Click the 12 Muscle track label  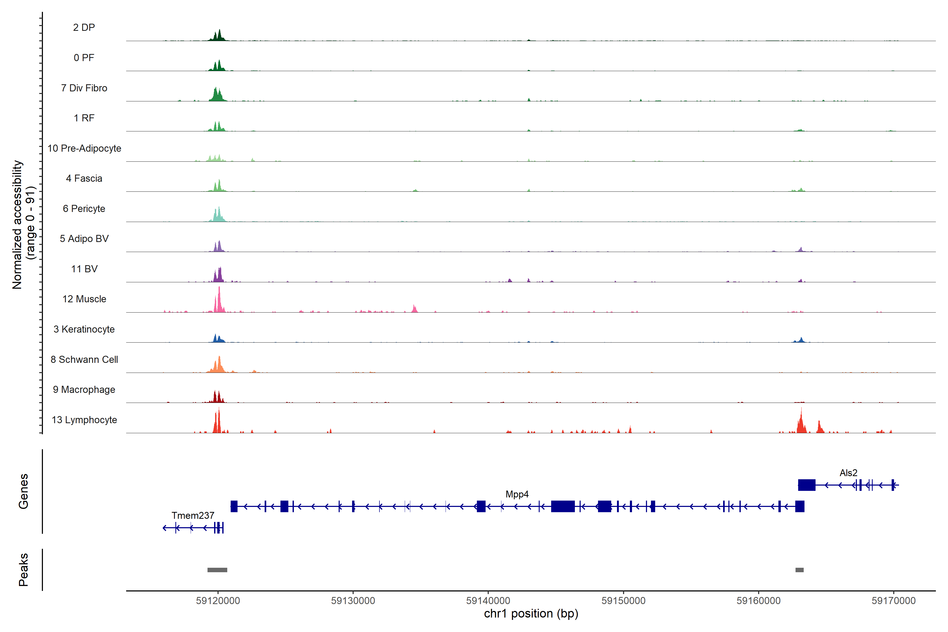click(84, 299)
